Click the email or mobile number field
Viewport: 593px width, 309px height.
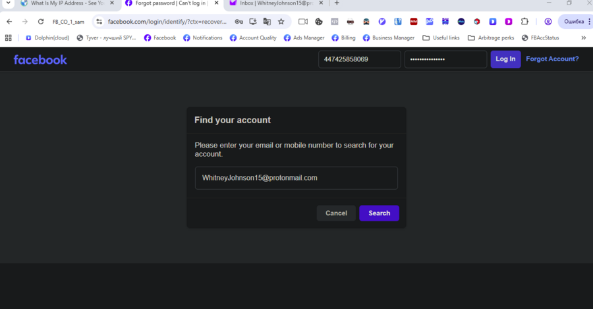(x=296, y=178)
